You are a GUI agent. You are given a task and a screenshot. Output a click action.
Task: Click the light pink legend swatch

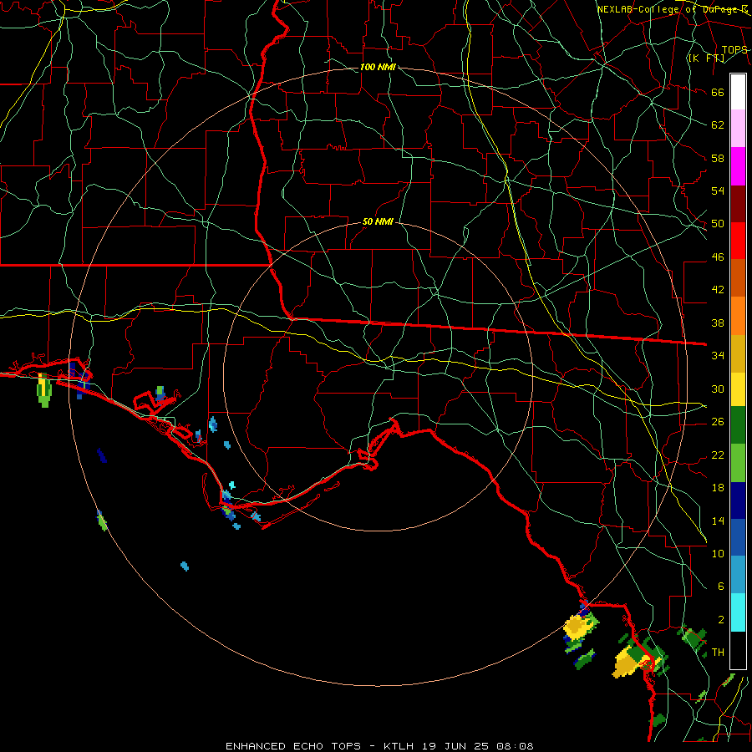[x=738, y=129]
